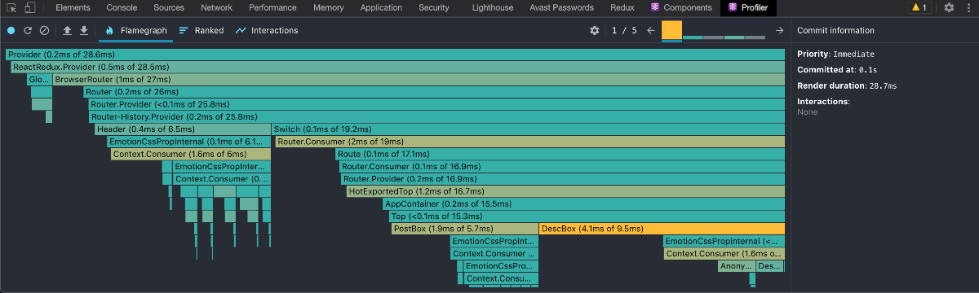
Task: Go to the next commit arrow
Action: [x=779, y=30]
